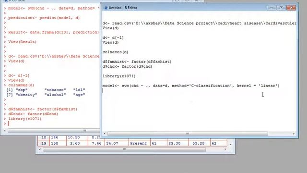Click the data viewer horizontal scrollbar thumb
Viewport: 307px width, 173px height.
tap(124, 149)
